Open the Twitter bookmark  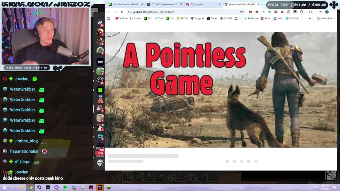[x=212, y=18]
